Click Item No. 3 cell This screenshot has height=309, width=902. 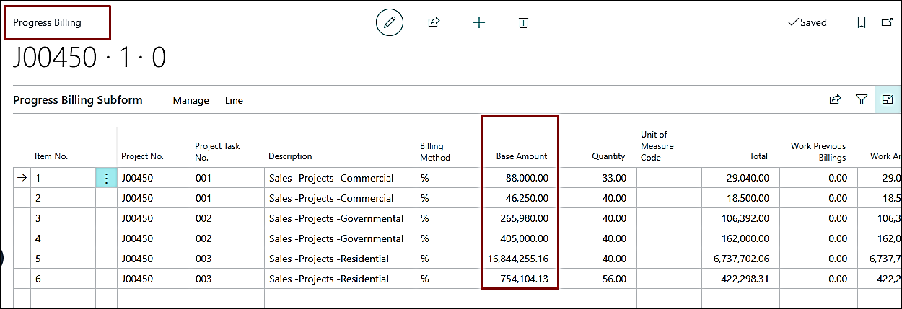(x=63, y=218)
